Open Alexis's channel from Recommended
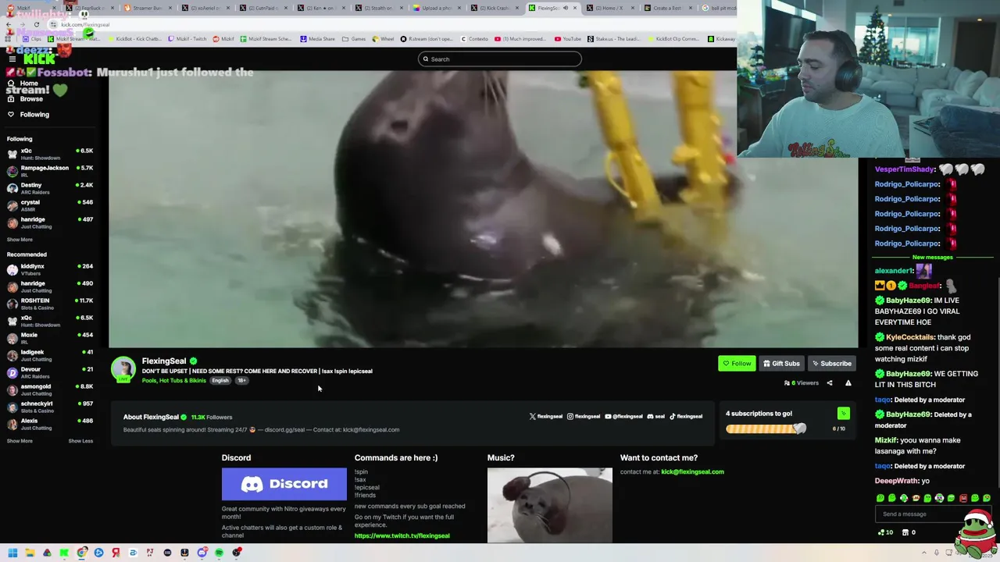 pyautogui.click(x=50, y=424)
